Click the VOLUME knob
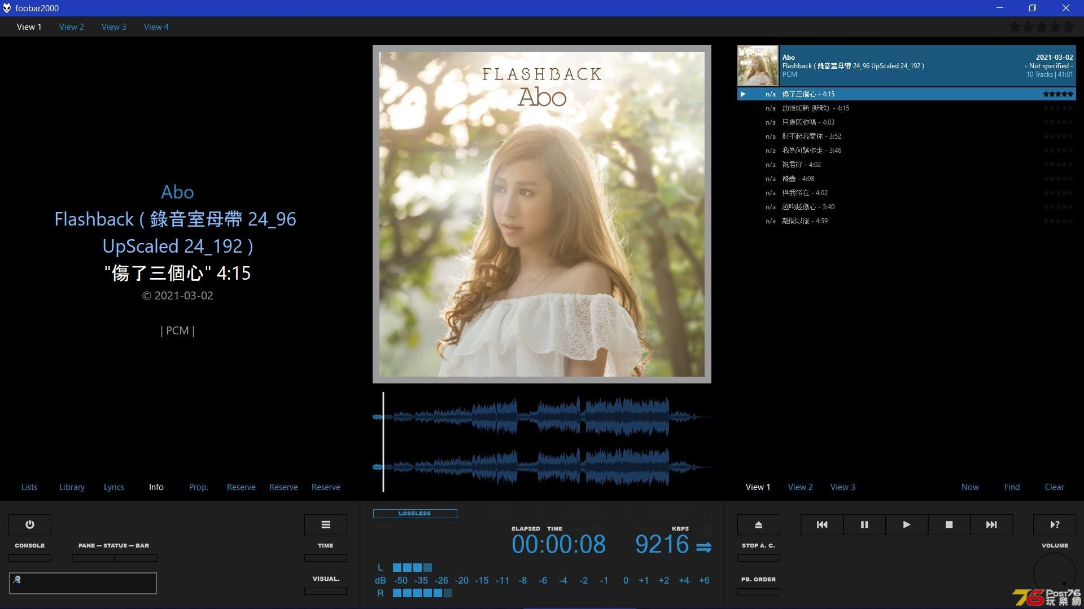The width and height of the screenshot is (1084, 609). tap(1055, 574)
